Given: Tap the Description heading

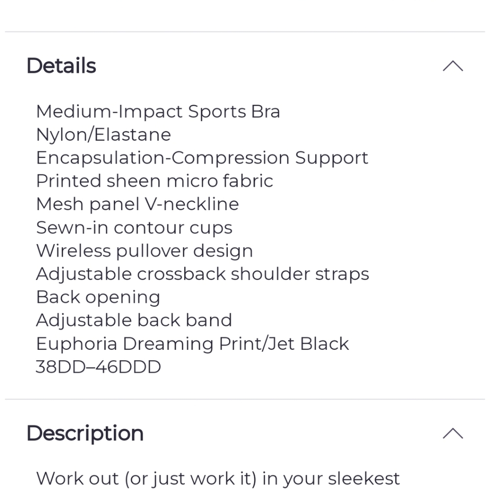Looking at the screenshot, I should 85,433.
